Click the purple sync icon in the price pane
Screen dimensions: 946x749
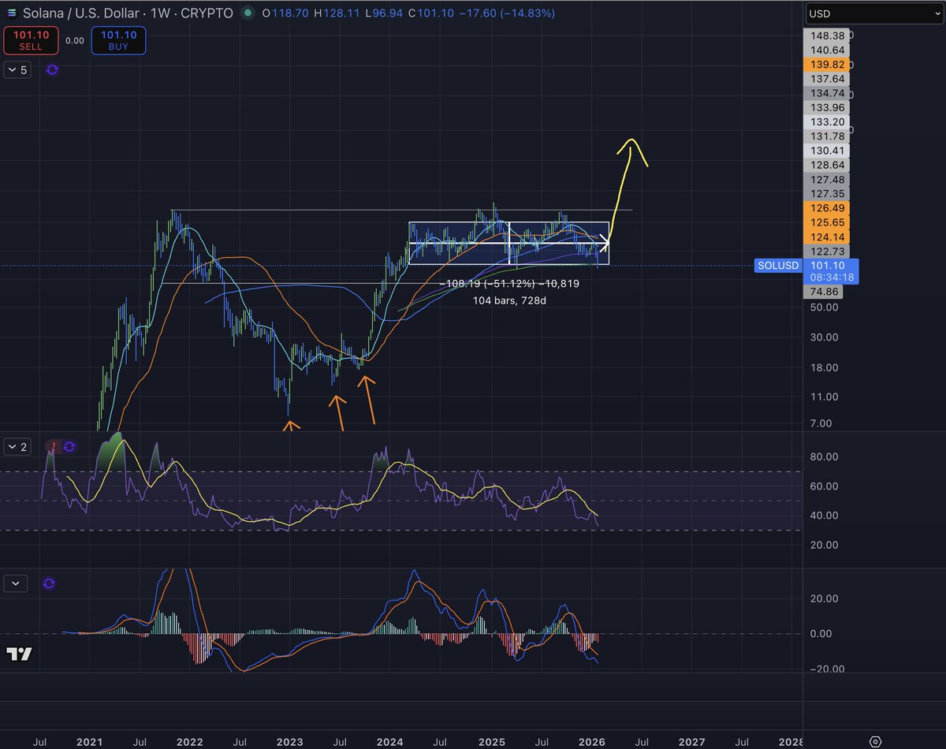[52, 69]
